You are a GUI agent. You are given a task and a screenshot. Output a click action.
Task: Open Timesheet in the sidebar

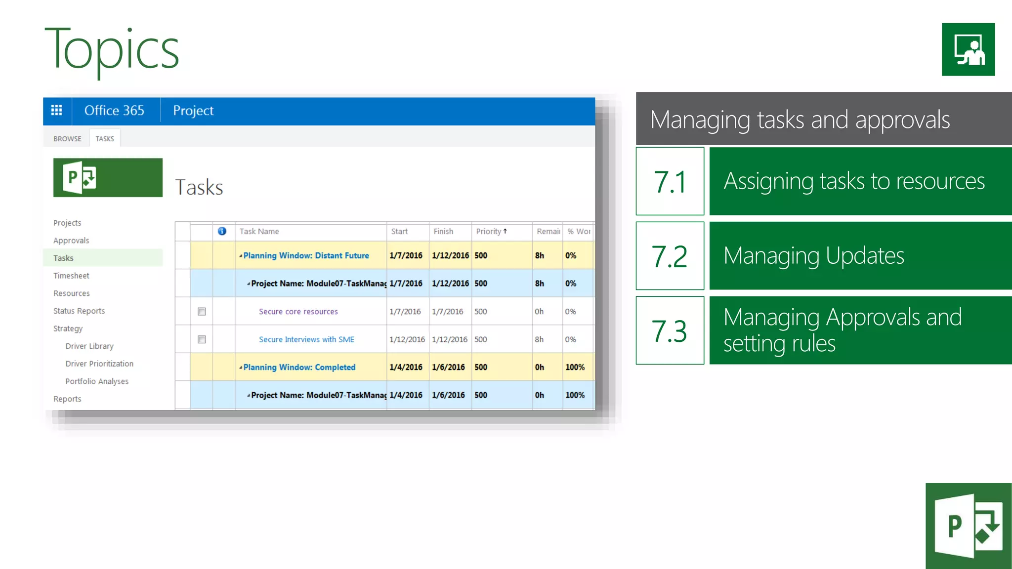71,276
